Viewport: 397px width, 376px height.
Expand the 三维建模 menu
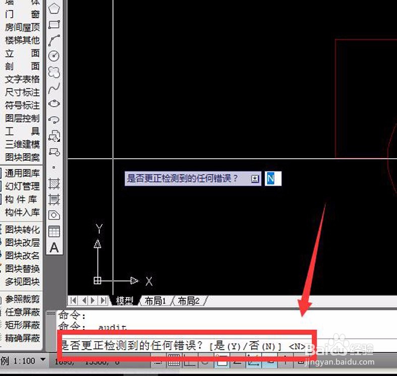click(22, 144)
